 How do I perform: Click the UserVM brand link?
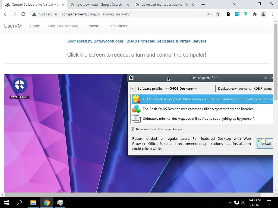(x=13, y=26)
